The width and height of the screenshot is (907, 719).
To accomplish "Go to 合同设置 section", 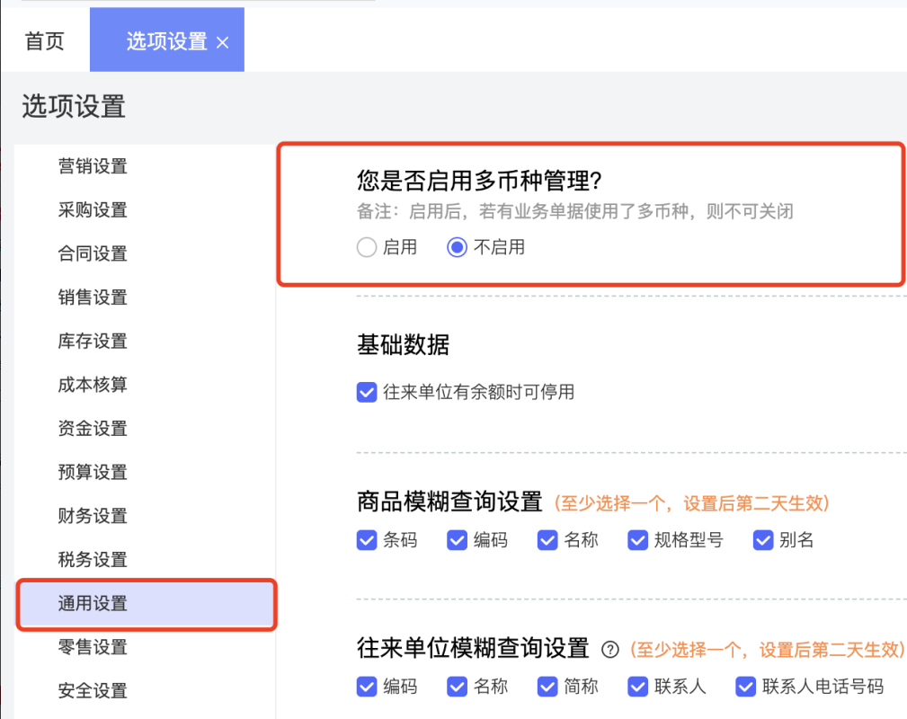I will coord(93,253).
